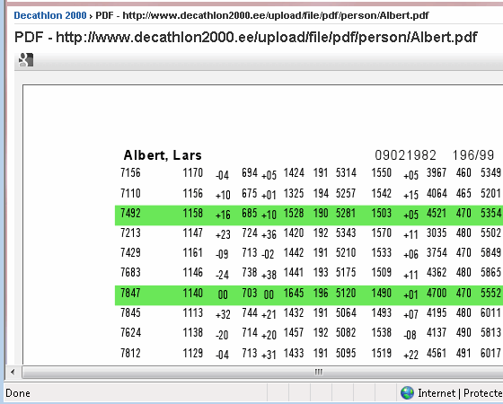The width and height of the screenshot is (503, 404).
Task: Click the value '1528' in the 7492 row
Action: pos(294,214)
